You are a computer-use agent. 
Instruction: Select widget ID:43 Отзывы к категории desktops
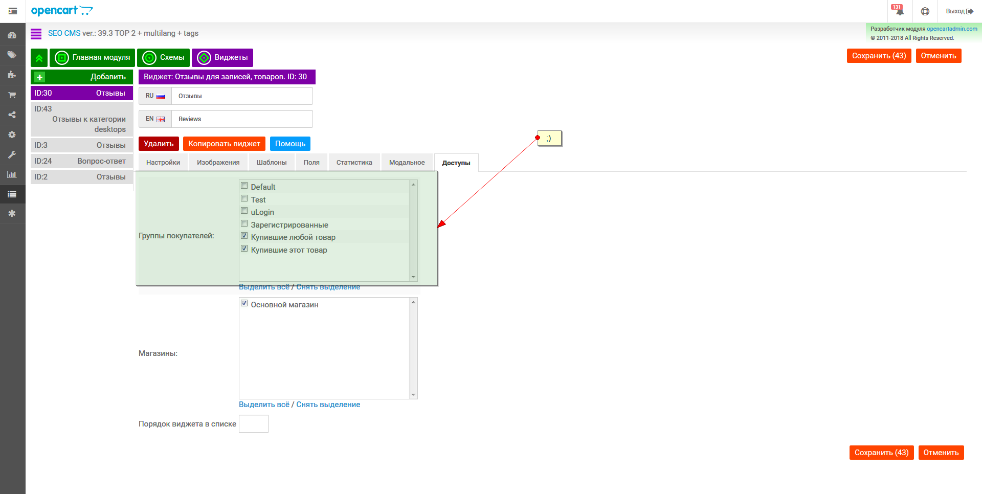click(x=82, y=119)
